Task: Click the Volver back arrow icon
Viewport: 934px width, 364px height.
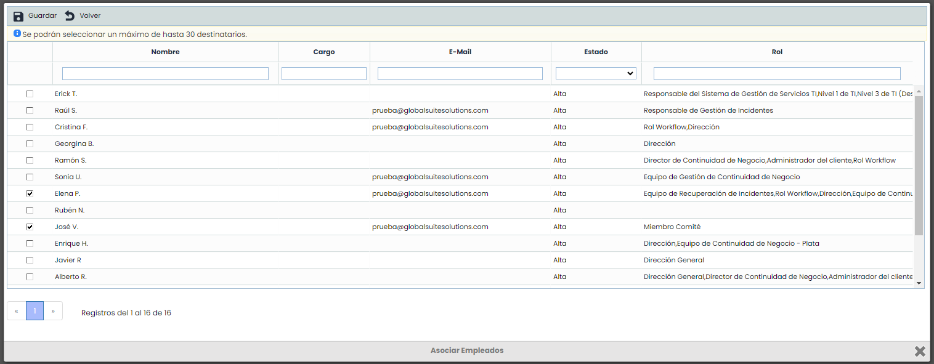Action: (70, 16)
